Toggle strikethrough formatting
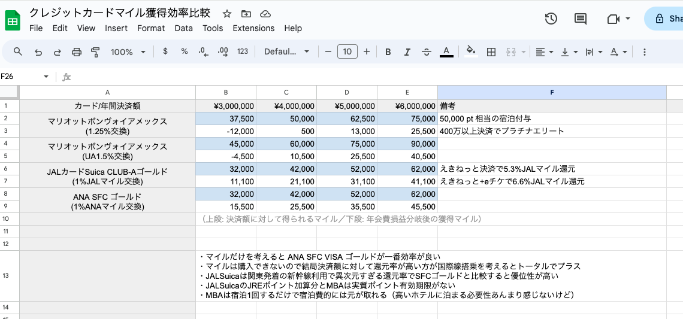Screen dimensions: 683x319 (x=426, y=52)
